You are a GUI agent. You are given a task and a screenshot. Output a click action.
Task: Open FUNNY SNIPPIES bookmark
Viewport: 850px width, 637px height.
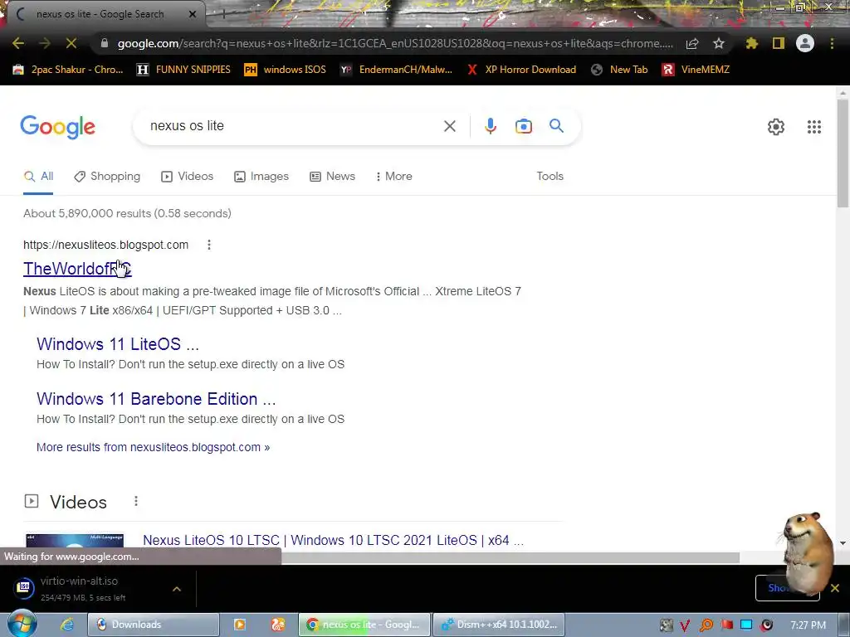tap(183, 70)
